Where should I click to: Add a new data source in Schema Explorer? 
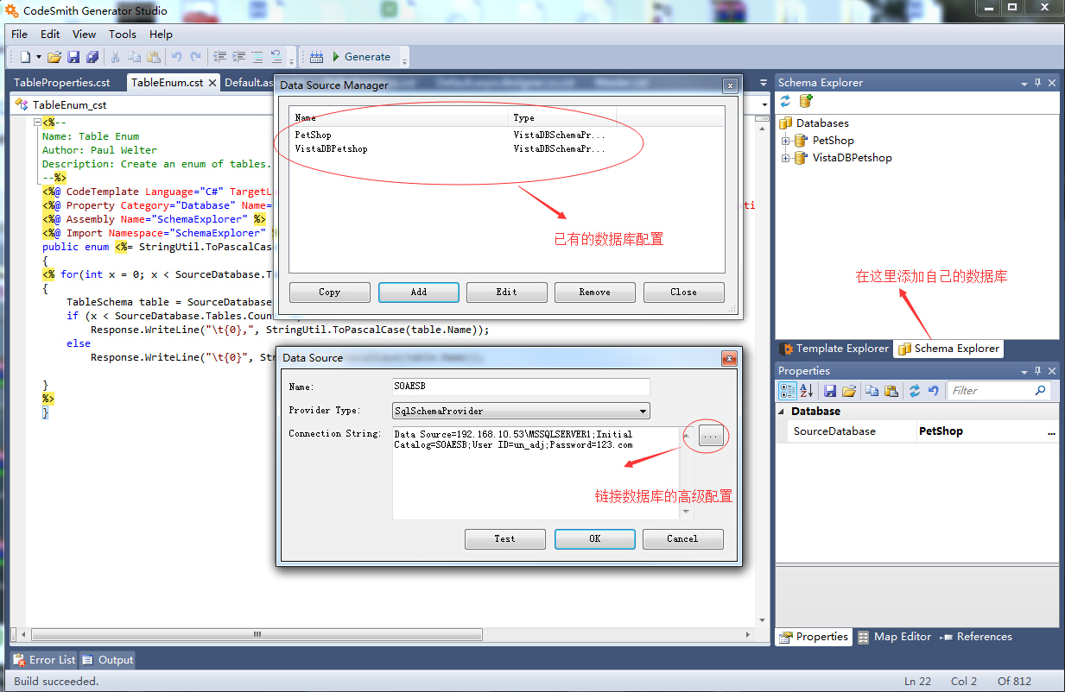click(x=806, y=102)
